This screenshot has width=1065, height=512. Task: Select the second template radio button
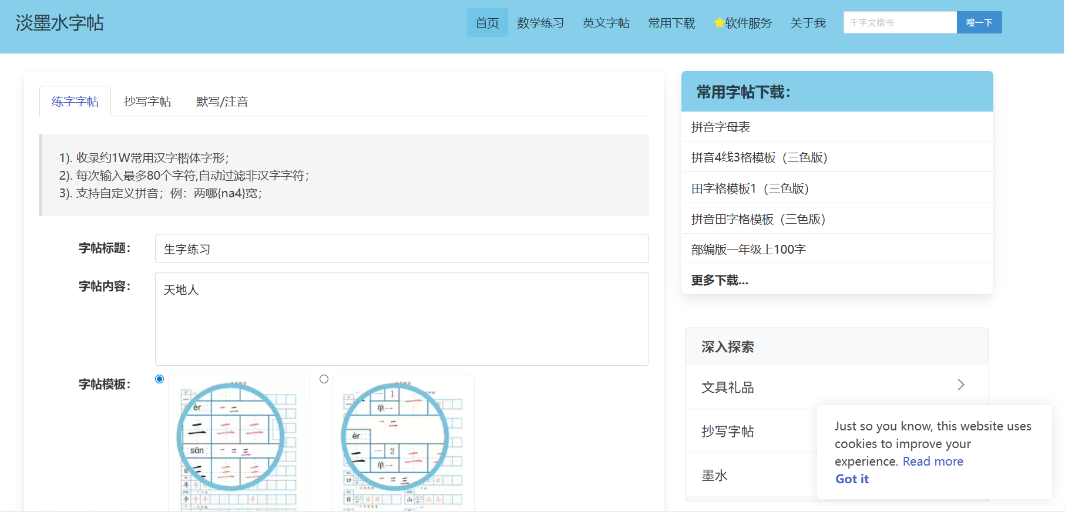point(324,379)
